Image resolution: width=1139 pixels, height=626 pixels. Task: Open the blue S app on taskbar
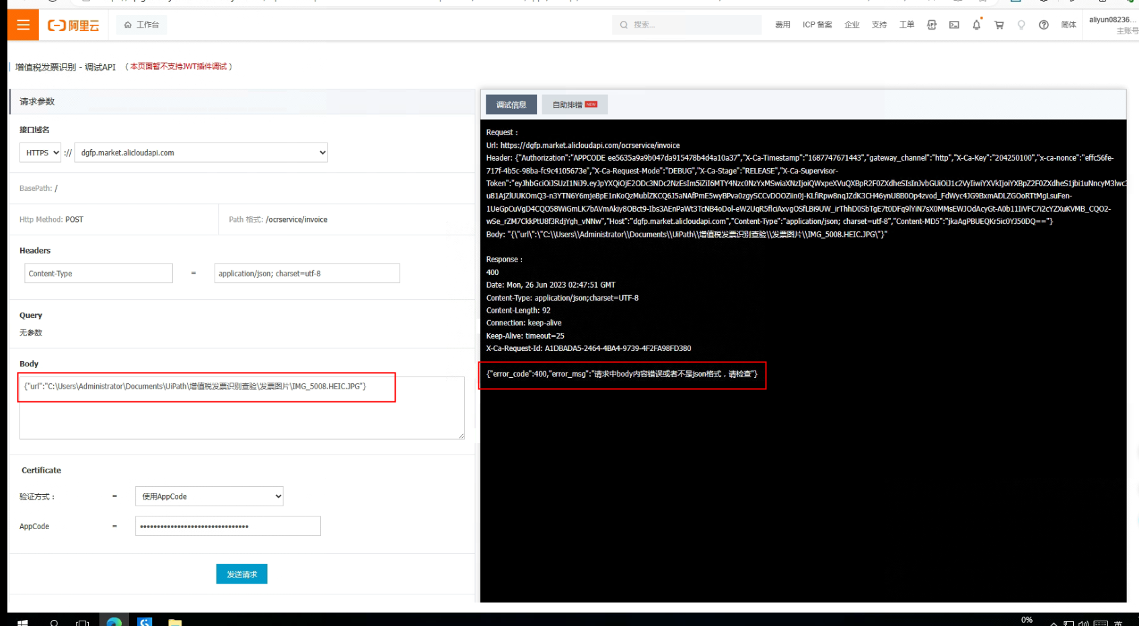(145, 622)
